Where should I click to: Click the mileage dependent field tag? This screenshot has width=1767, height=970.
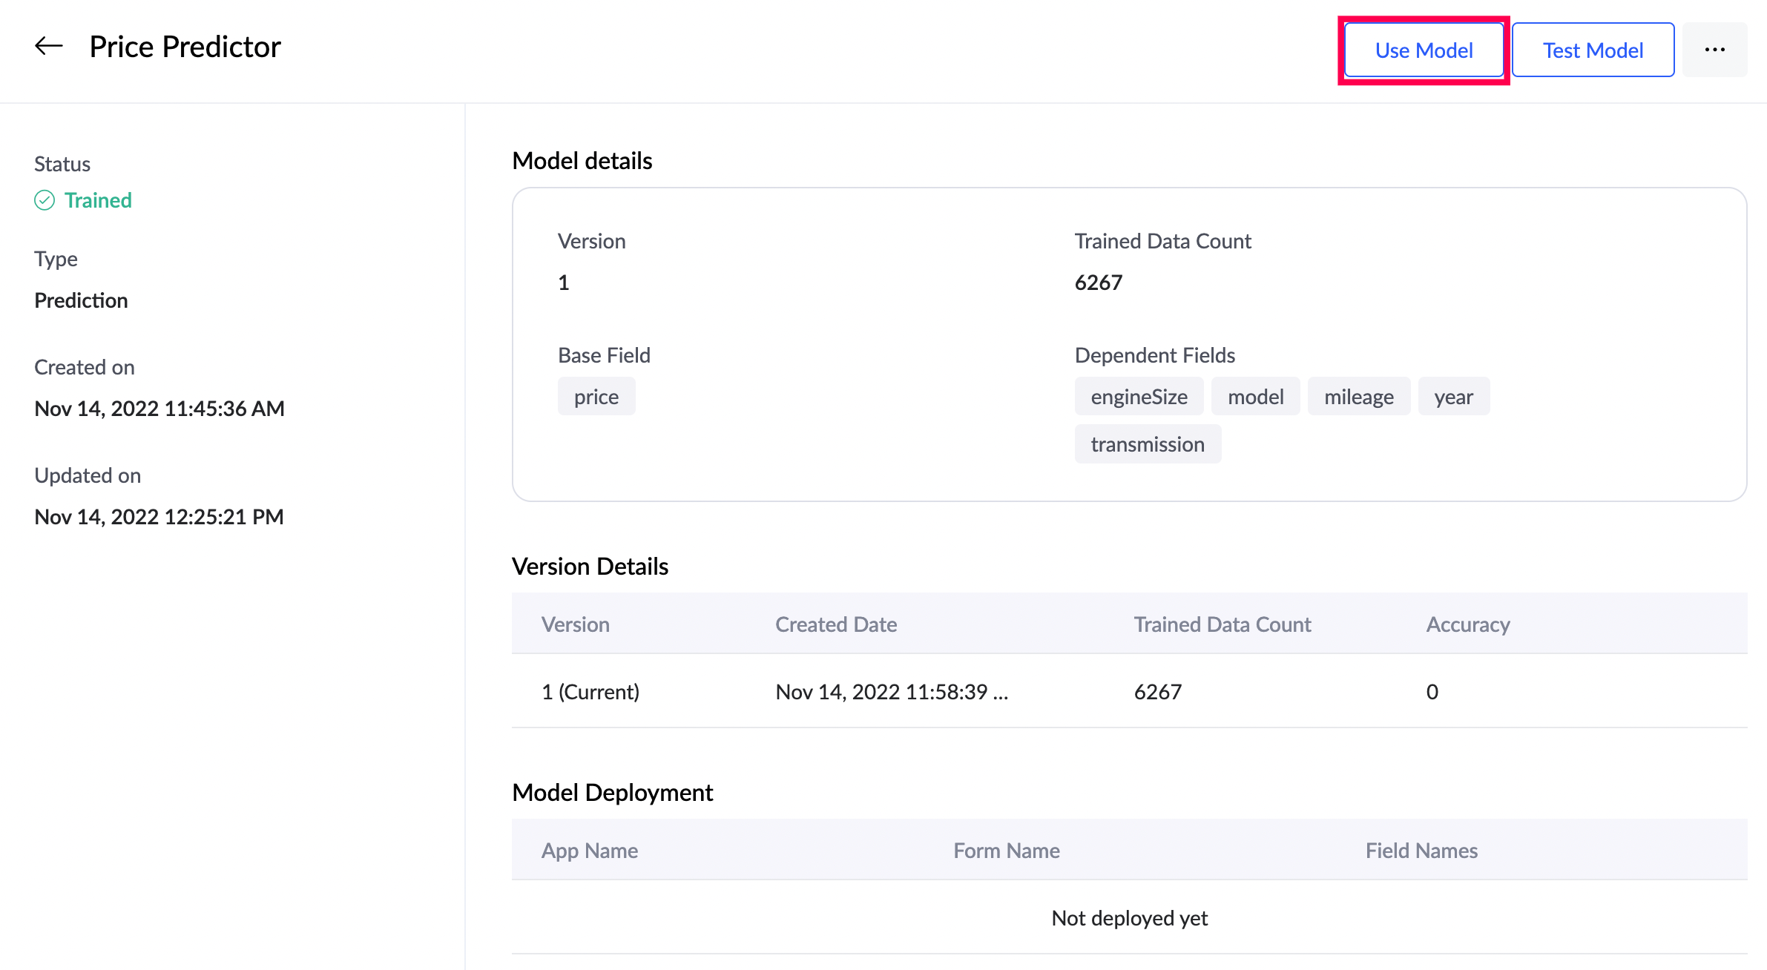click(x=1358, y=397)
